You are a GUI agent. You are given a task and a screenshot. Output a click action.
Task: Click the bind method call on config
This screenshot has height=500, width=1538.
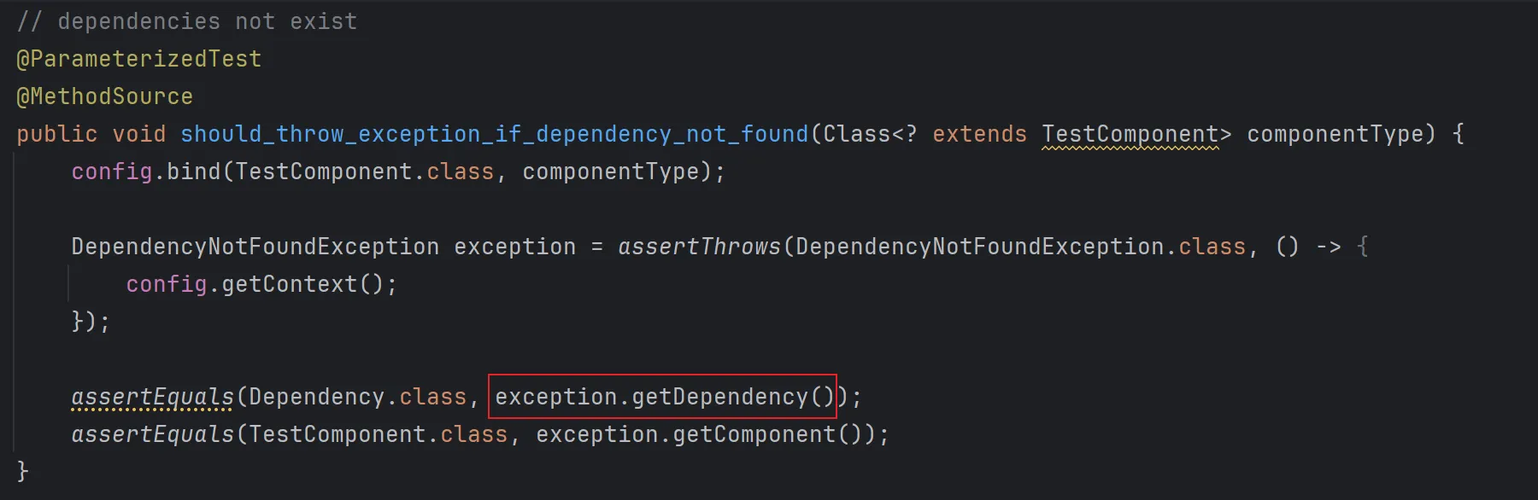[193, 172]
